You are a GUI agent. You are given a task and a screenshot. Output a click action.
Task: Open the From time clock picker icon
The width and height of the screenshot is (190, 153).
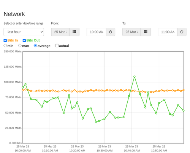click(111, 32)
